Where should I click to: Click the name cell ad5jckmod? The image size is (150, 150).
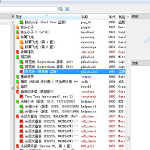(x=88, y=131)
